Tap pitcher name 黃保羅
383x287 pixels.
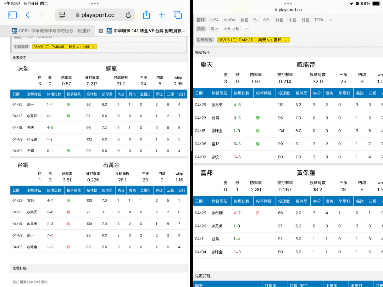tap(306, 173)
